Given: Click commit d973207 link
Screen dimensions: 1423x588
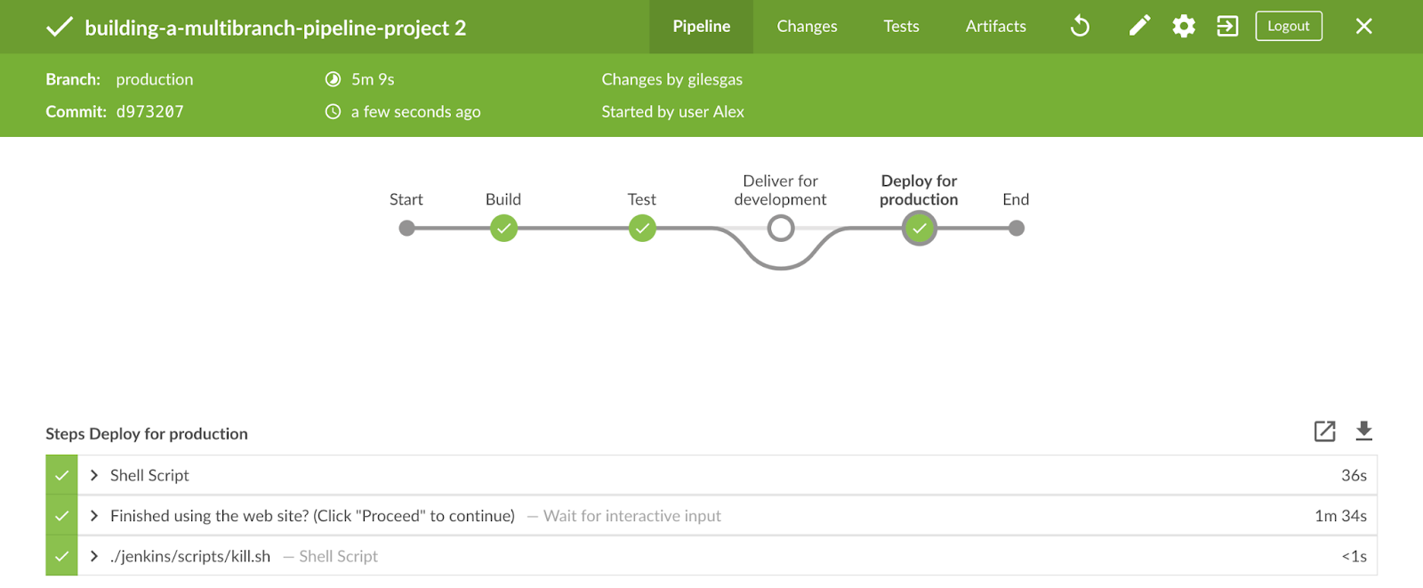Looking at the screenshot, I should click(149, 112).
